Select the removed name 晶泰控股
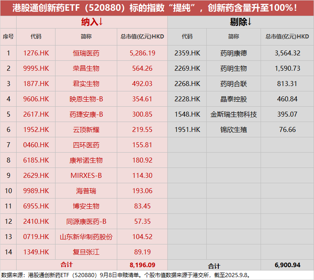 tap(234, 99)
